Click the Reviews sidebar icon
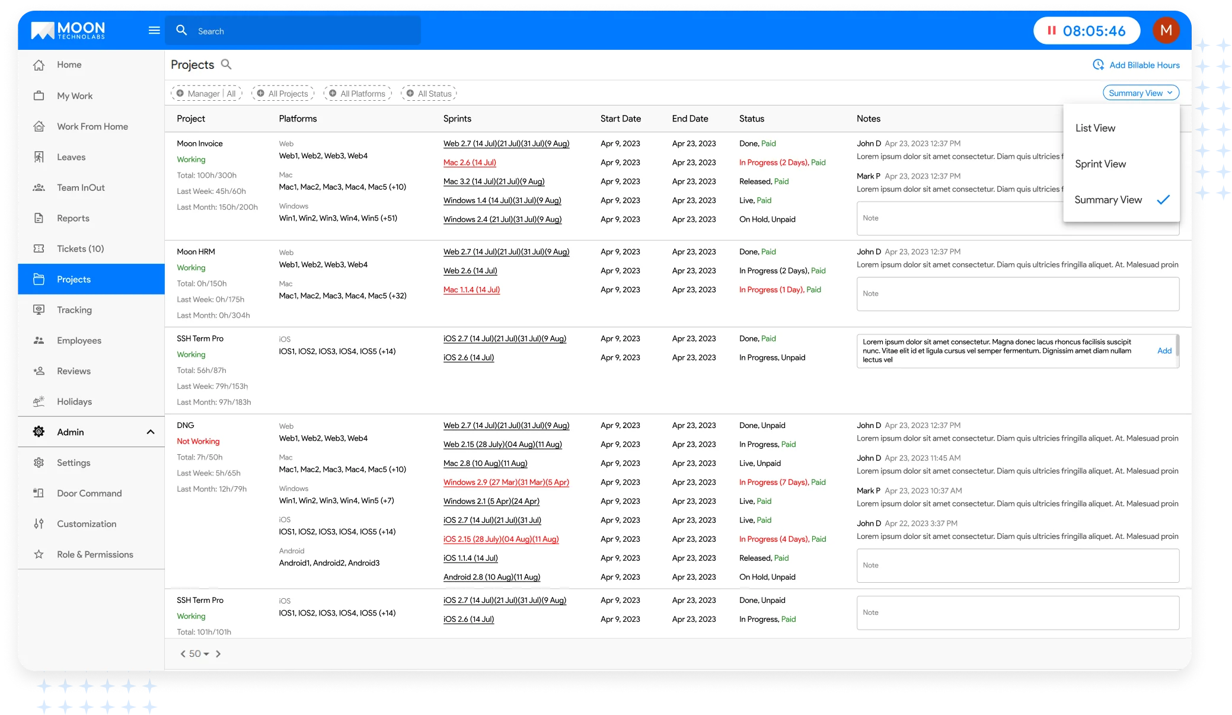1232x715 pixels. coord(39,371)
